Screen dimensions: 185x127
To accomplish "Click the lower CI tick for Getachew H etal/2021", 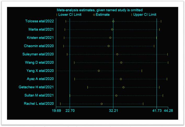I will [x=88, y=87].
